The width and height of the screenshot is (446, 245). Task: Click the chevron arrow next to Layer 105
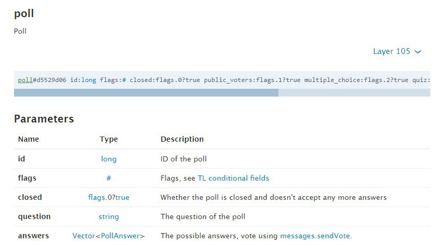point(417,52)
